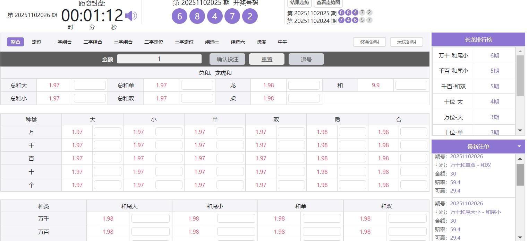The height and width of the screenshot is (241, 528).
Task: Click the 追号 button
Action: [x=306, y=59]
